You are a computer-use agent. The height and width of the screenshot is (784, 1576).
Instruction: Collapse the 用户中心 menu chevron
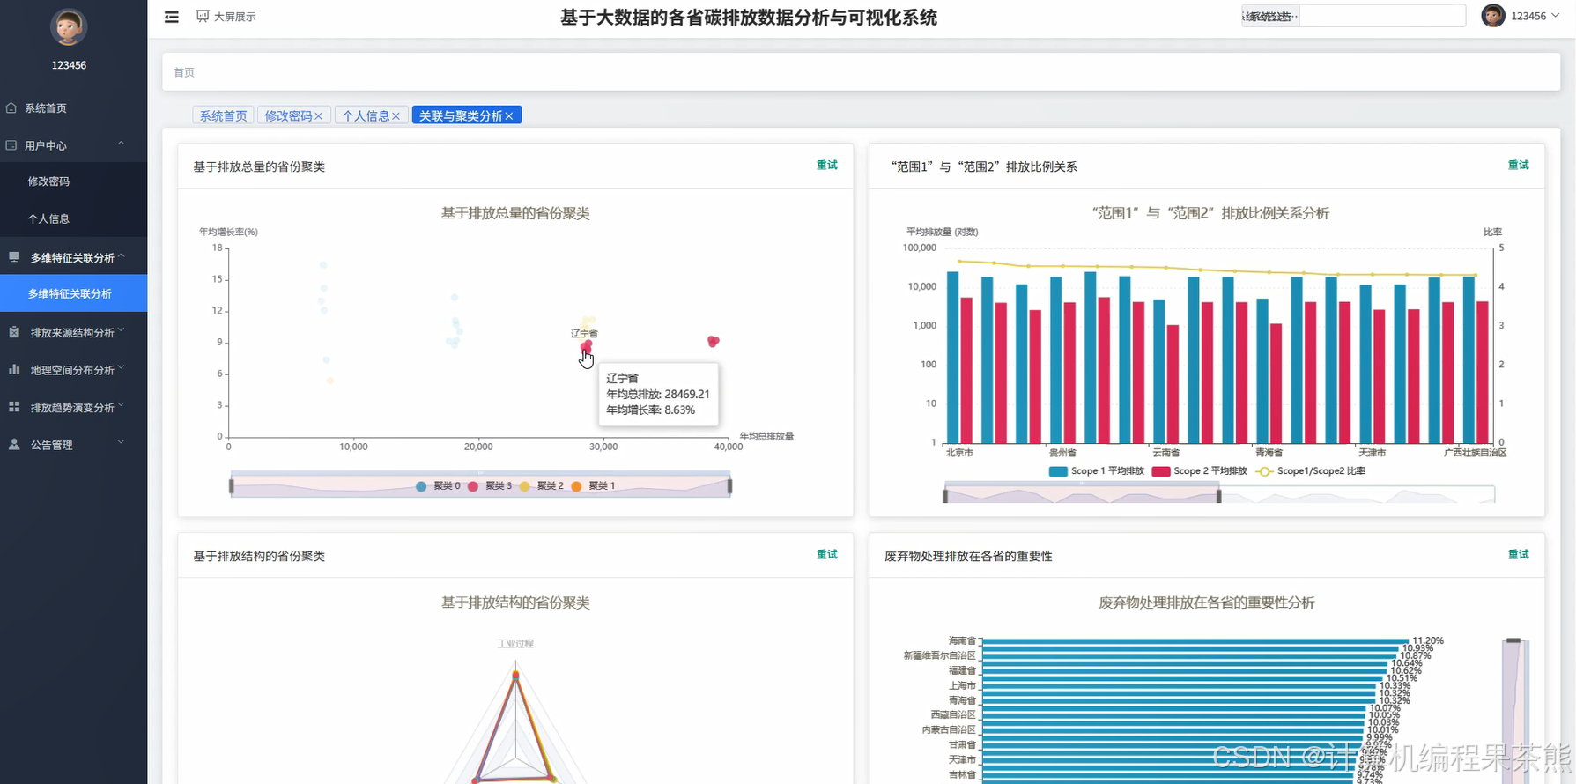[122, 144]
